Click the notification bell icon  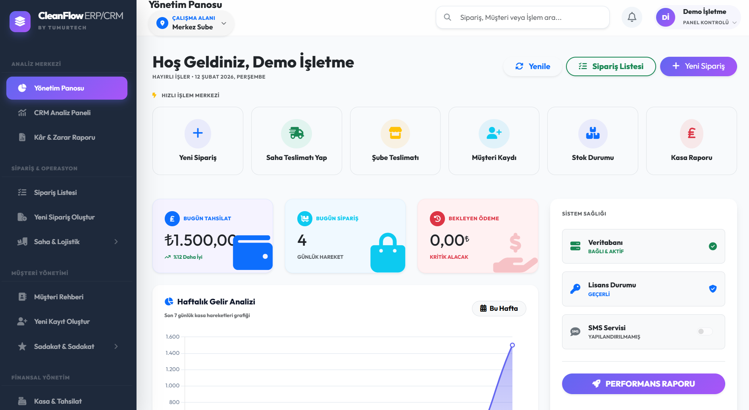click(632, 17)
